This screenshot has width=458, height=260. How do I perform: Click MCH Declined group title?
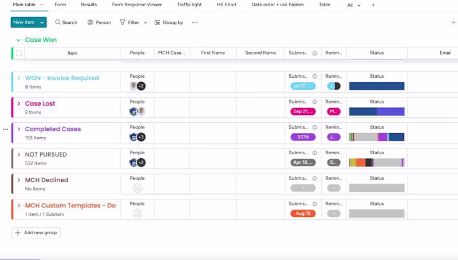pyautogui.click(x=46, y=180)
